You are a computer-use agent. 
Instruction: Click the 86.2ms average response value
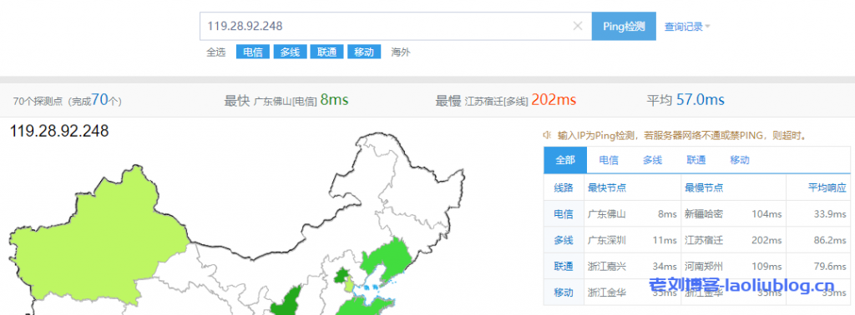[x=830, y=240]
